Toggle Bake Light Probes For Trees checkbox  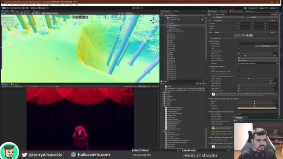[238, 72]
